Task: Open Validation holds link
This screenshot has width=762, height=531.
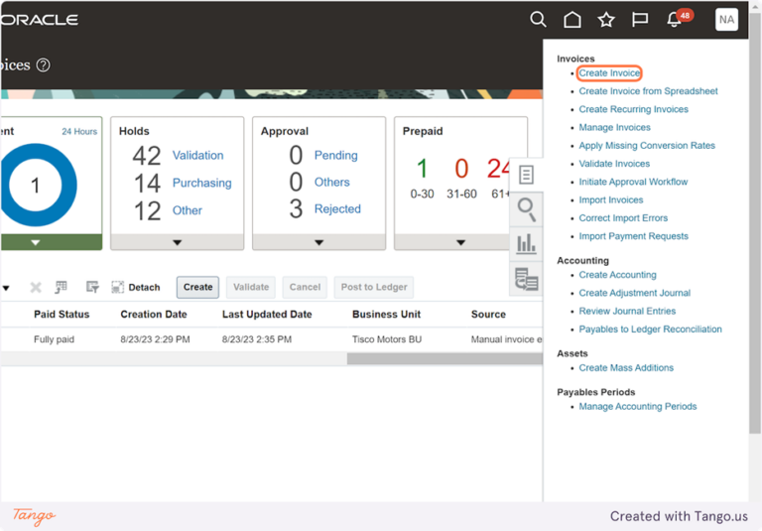Action: coord(197,155)
